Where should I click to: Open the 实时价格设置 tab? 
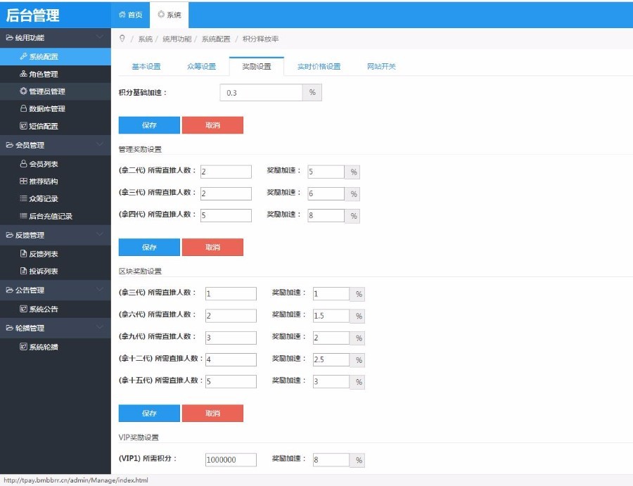(319, 67)
